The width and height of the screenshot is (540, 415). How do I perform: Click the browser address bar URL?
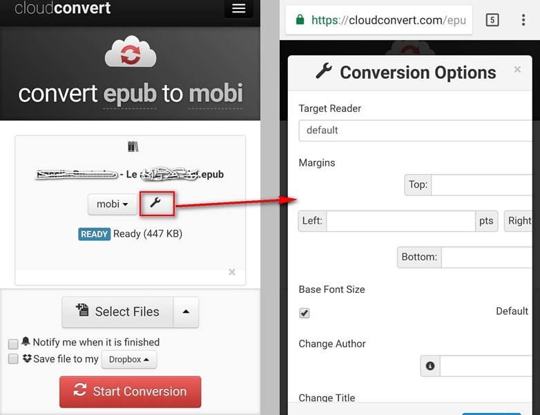pos(389,20)
